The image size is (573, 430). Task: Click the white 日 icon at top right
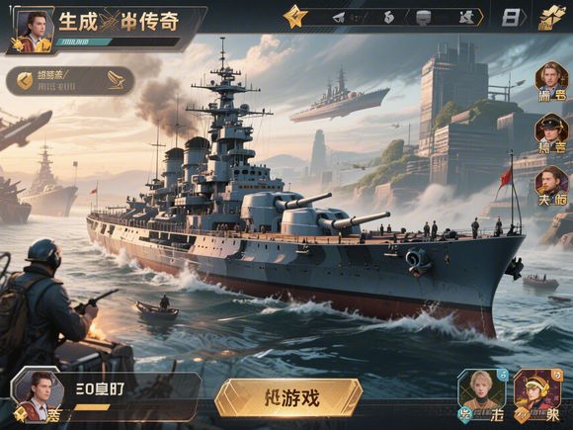tap(510, 17)
